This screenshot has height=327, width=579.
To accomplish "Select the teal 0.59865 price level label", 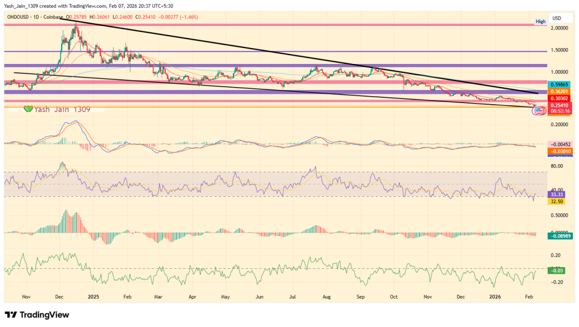I will pos(559,84).
